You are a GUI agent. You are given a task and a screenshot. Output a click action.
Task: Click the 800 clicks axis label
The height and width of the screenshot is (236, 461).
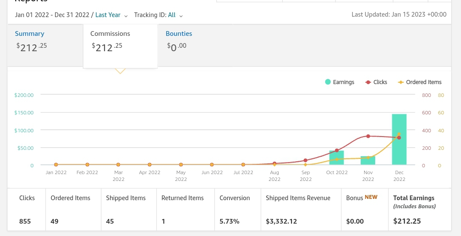(x=426, y=95)
